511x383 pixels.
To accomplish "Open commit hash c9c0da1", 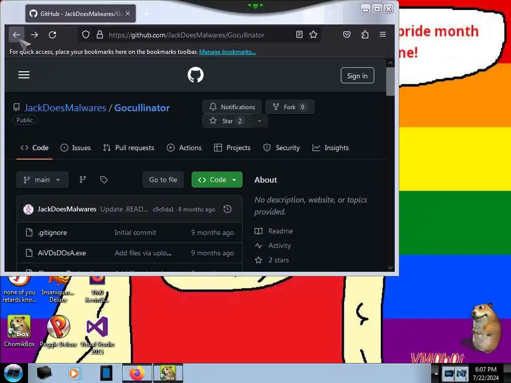I will [x=163, y=209].
